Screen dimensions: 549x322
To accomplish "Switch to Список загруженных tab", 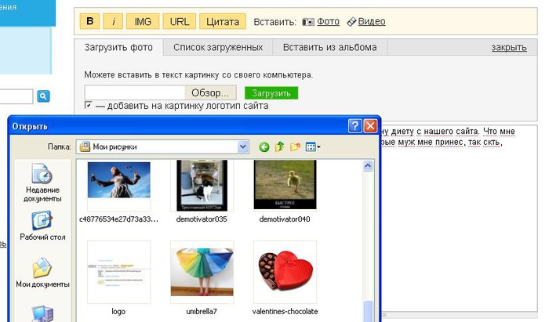I will pos(218,47).
